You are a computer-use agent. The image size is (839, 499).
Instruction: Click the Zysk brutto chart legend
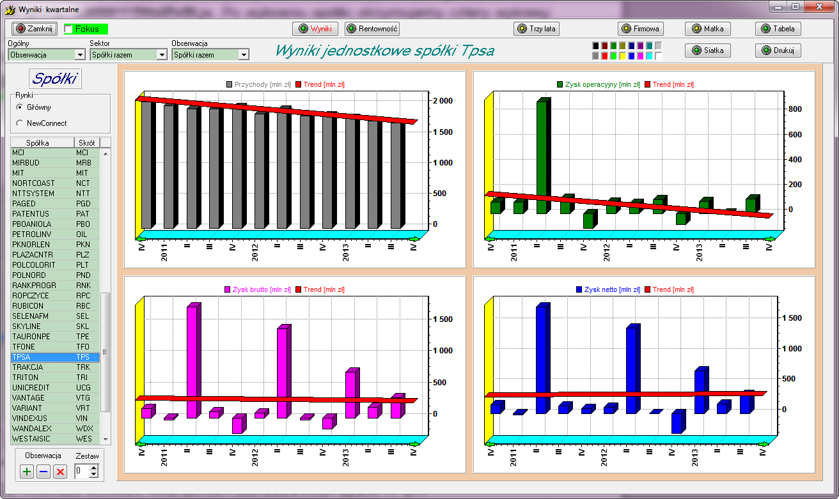256,289
